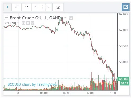133x99 pixels.
Task: Open BCOUSD chart by TradingView link
Action: (33, 84)
